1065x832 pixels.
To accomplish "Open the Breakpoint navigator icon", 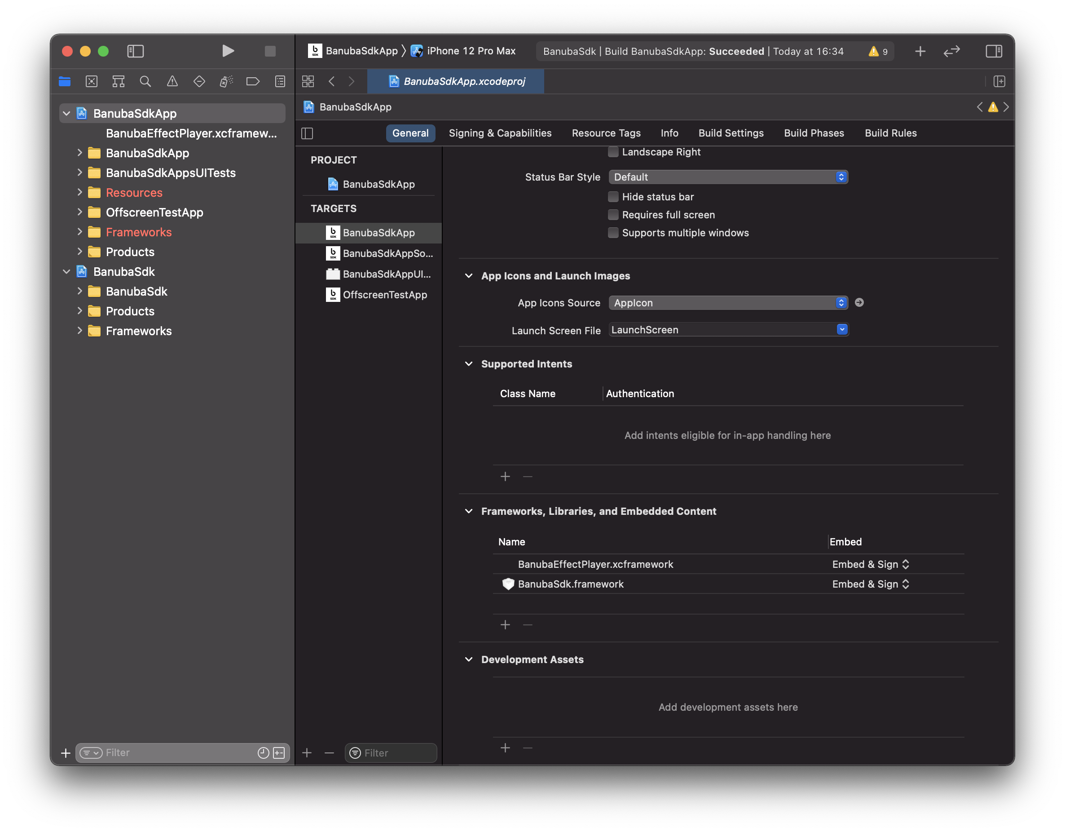I will [253, 81].
